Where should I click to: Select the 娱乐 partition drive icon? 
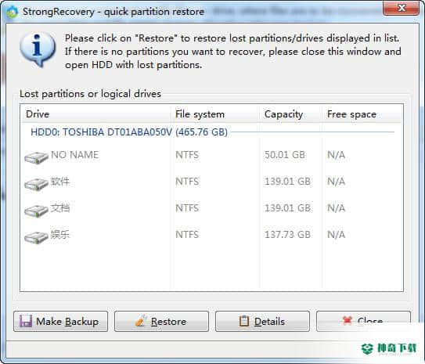36,237
